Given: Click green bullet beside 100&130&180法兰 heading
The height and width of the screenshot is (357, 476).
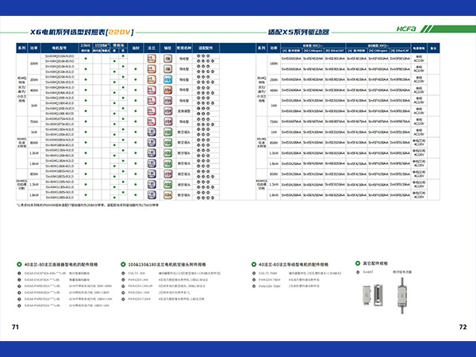Looking at the screenshot, I should 123,263.
